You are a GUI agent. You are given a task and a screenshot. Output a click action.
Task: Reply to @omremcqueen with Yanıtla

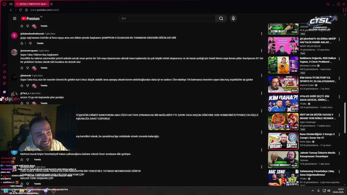click(x=44, y=68)
